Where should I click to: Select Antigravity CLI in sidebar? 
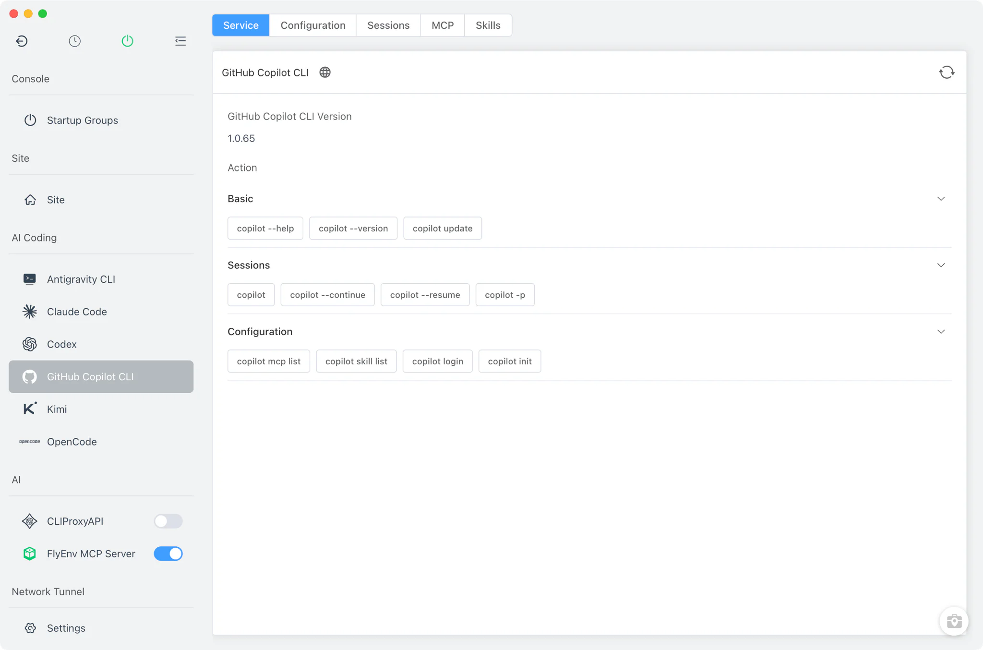click(x=101, y=279)
